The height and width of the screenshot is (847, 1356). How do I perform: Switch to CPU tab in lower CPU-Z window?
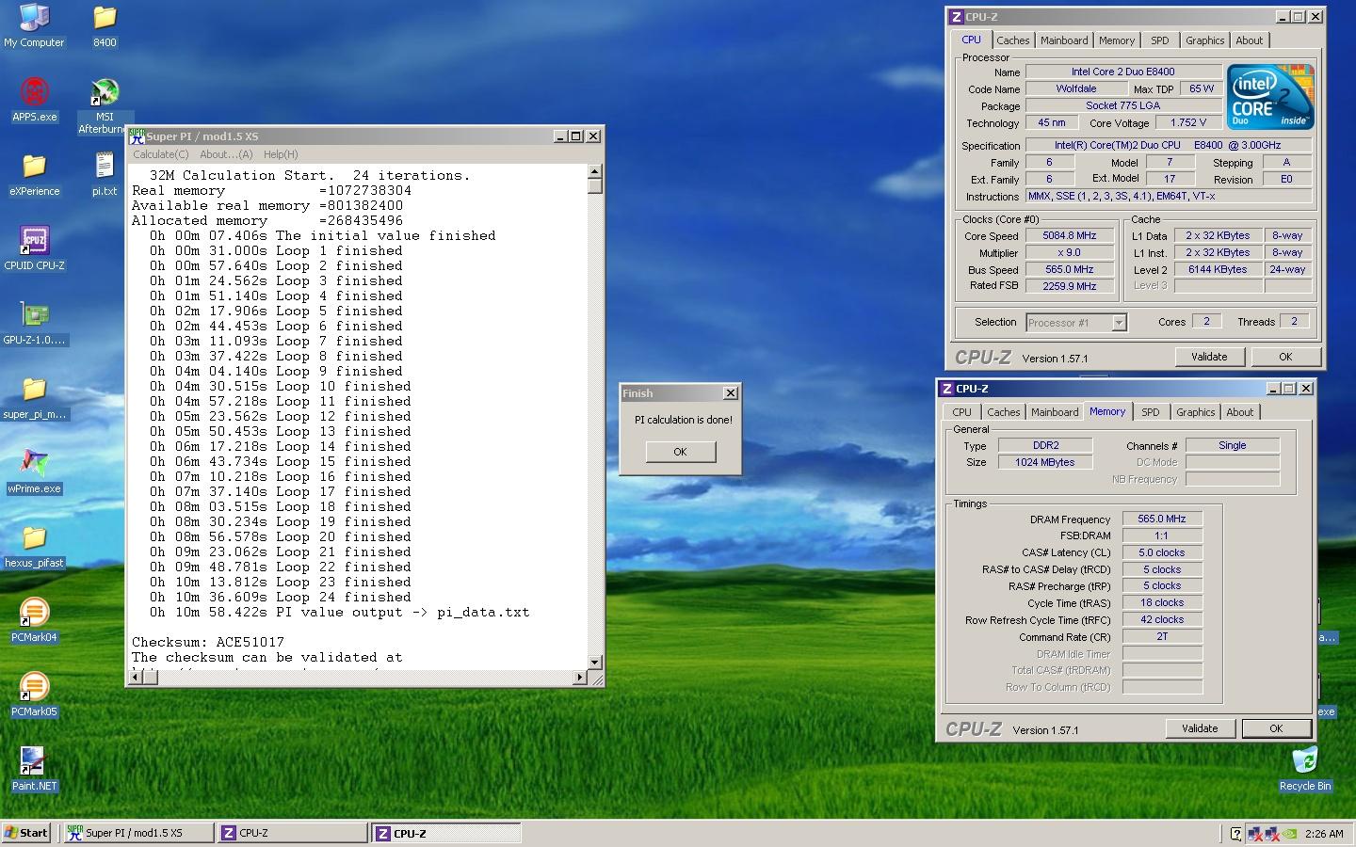(x=961, y=412)
